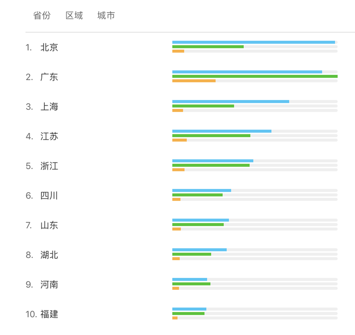Switch to the 省份 tab
The height and width of the screenshot is (335, 355).
[42, 16]
